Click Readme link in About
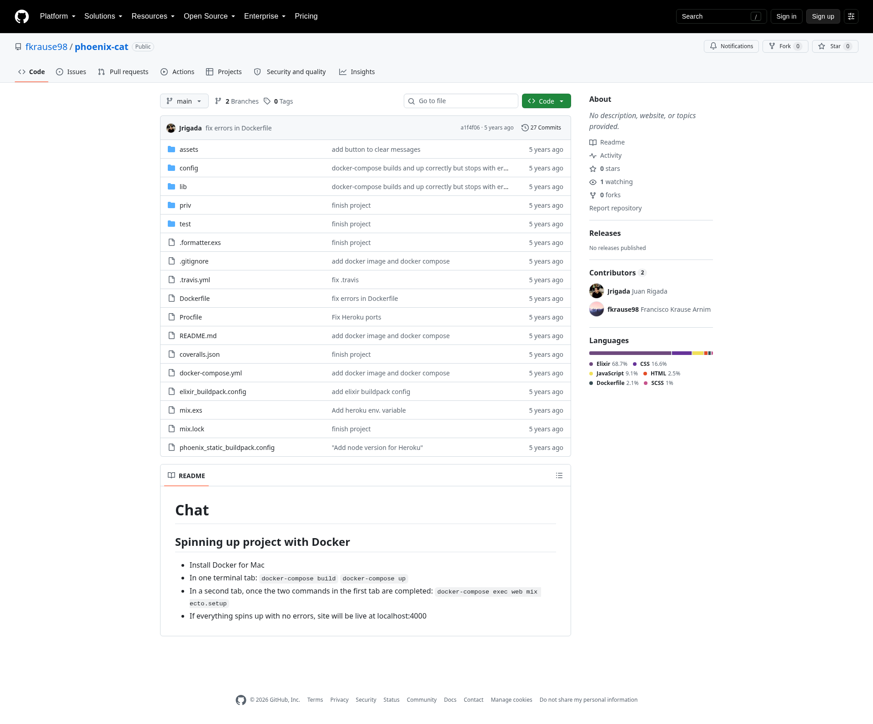 click(x=607, y=142)
